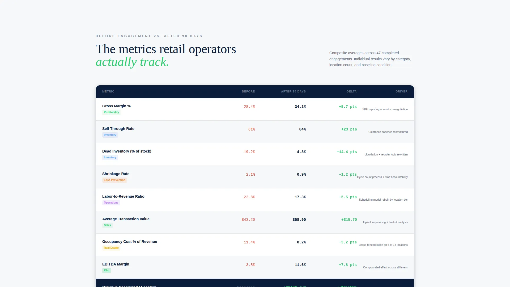
Task: Click the −3.2 pts delta
Action: pyautogui.click(x=348, y=242)
